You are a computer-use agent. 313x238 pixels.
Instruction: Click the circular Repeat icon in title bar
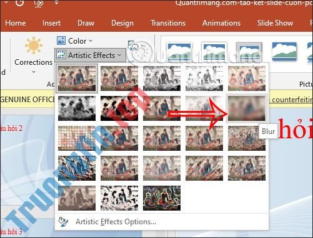pyautogui.click(x=19, y=2)
